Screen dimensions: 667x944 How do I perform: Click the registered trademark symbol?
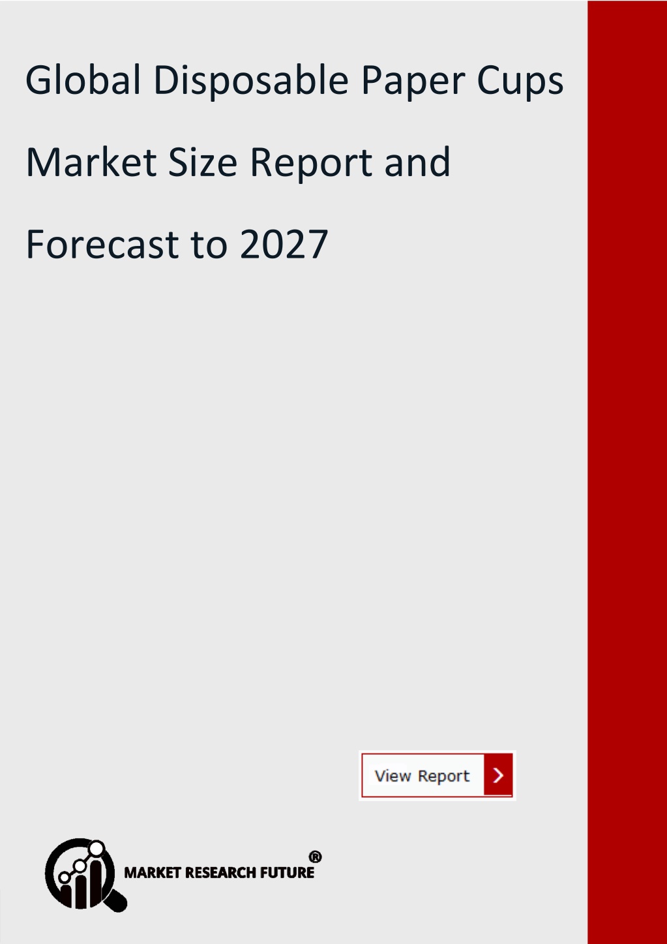tap(315, 857)
